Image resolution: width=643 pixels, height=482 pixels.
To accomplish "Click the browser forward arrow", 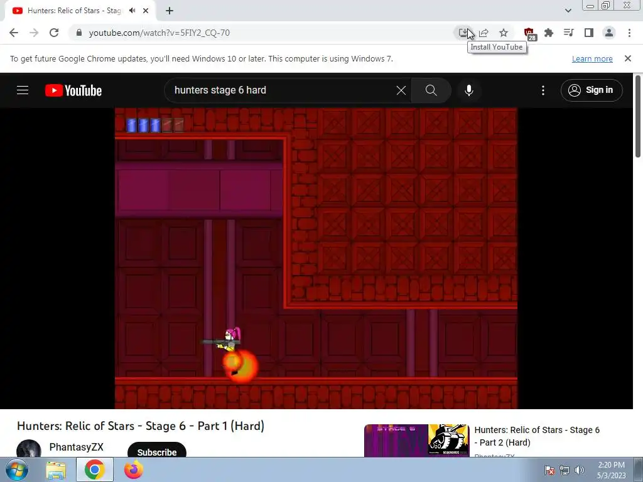I will 34,33.
